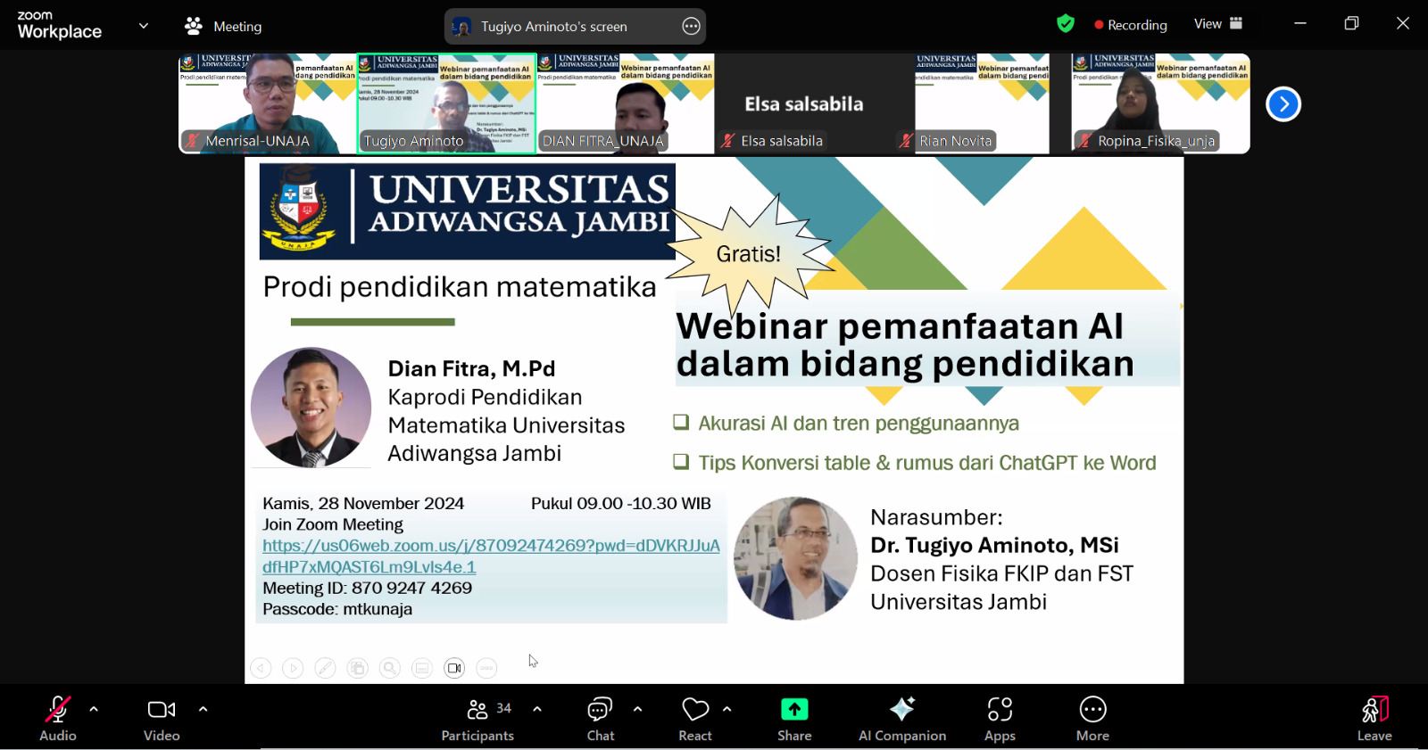Click the Meeting tab at top

pyautogui.click(x=223, y=27)
